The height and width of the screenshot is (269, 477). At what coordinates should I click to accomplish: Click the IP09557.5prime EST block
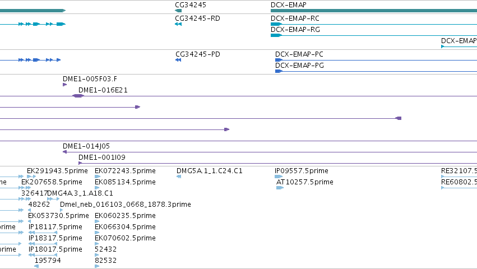279,177
